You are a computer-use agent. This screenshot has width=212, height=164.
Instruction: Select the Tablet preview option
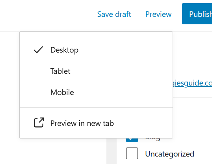point(96,71)
